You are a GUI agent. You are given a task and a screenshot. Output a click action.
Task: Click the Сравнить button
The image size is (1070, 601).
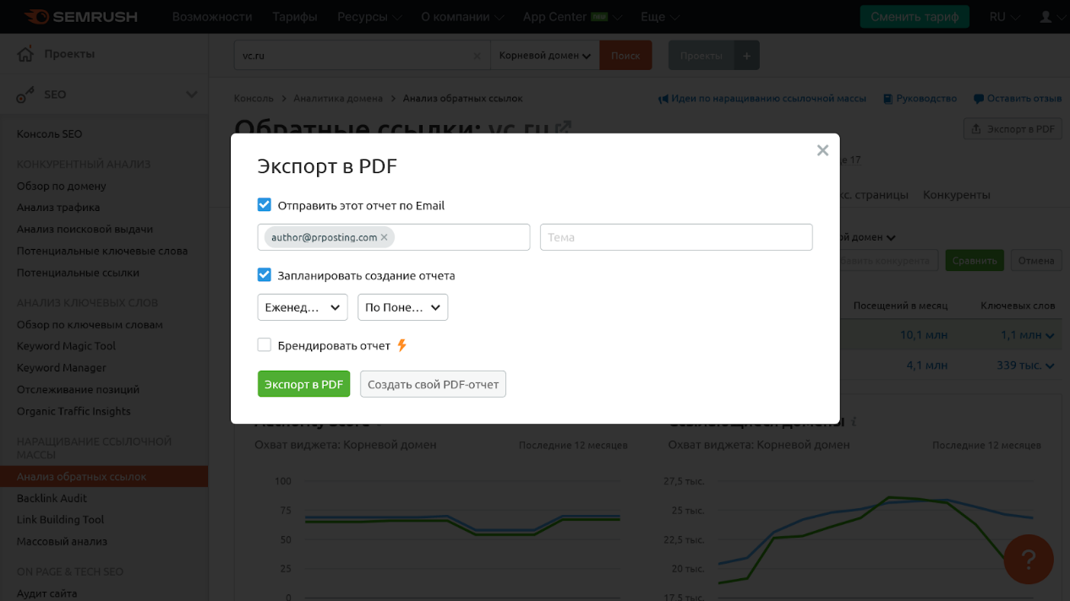coord(974,261)
